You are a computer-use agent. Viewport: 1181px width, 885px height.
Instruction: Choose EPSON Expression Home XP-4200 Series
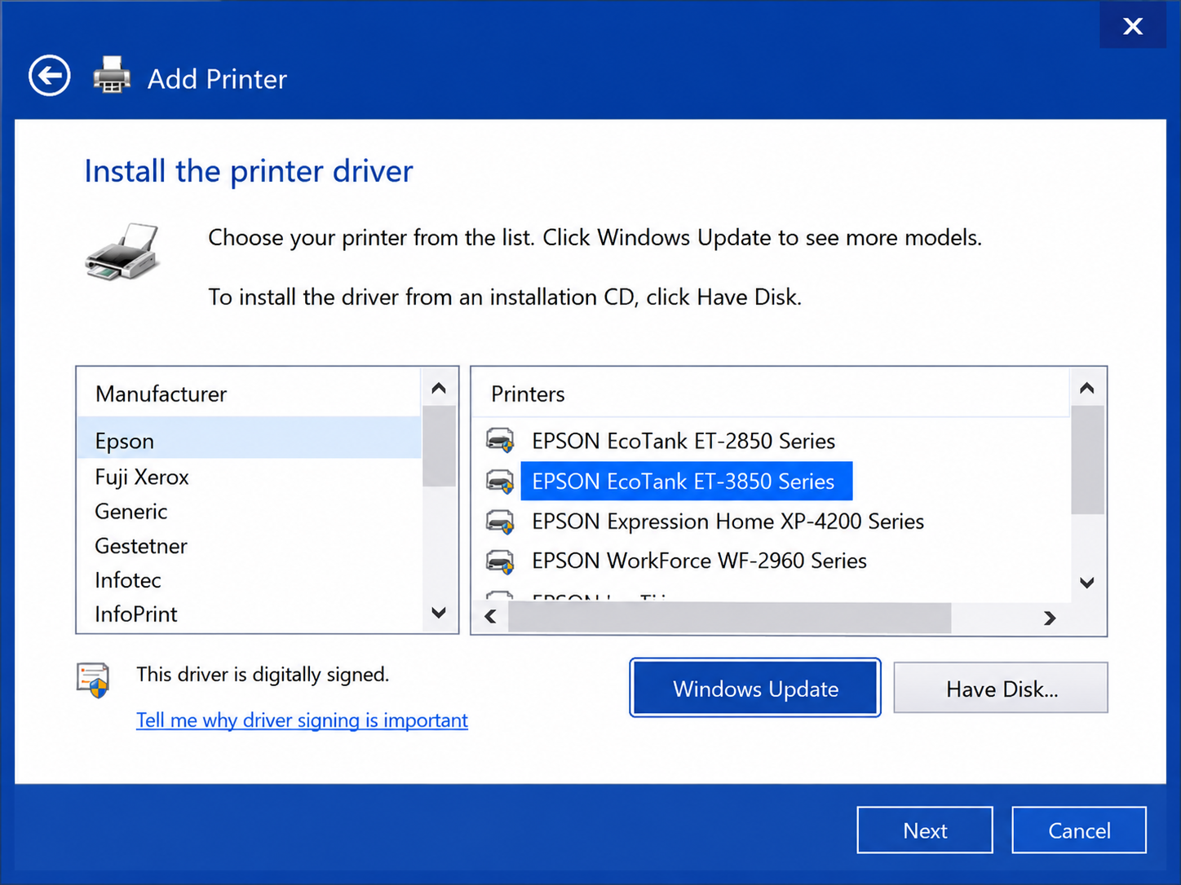click(x=728, y=522)
